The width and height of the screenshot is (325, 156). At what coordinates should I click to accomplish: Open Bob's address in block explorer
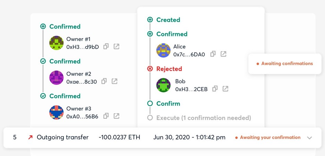[225, 89]
